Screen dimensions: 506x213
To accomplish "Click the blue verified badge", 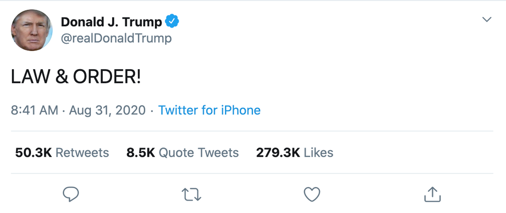I will pyautogui.click(x=172, y=22).
